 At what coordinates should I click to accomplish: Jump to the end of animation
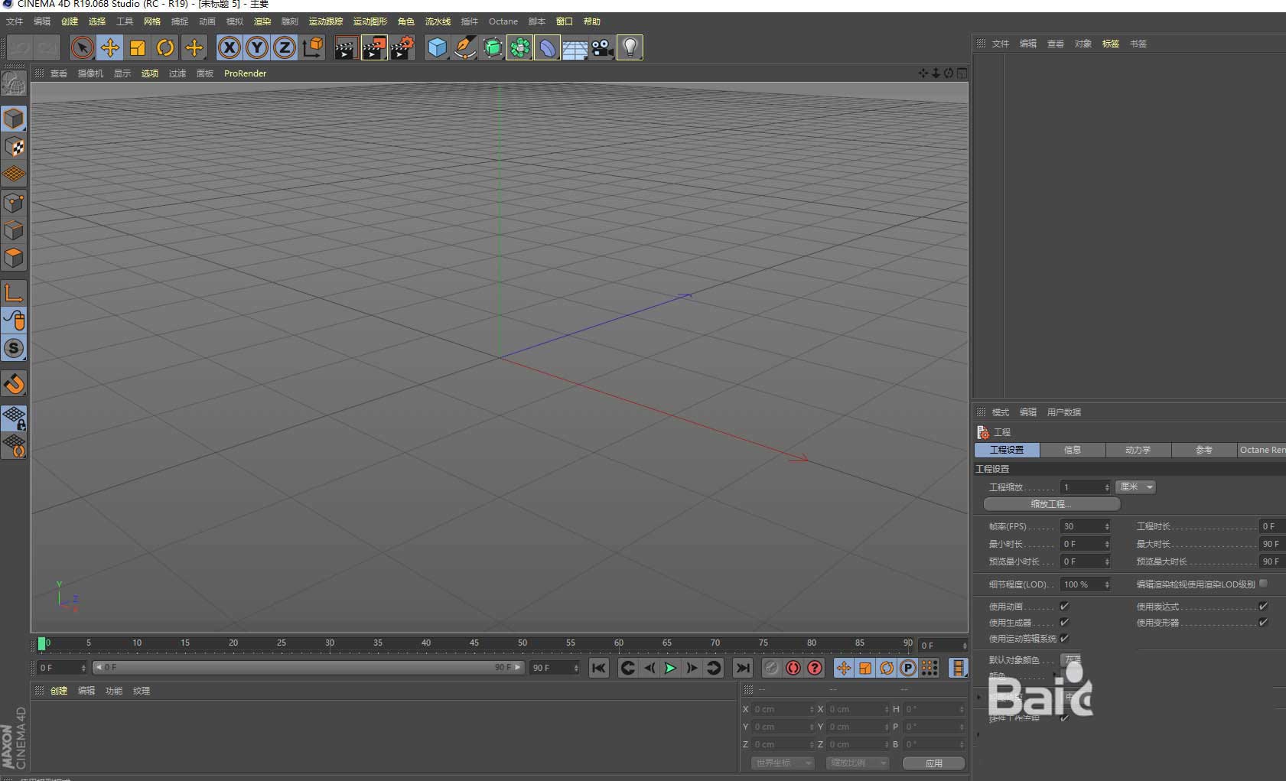pos(742,668)
